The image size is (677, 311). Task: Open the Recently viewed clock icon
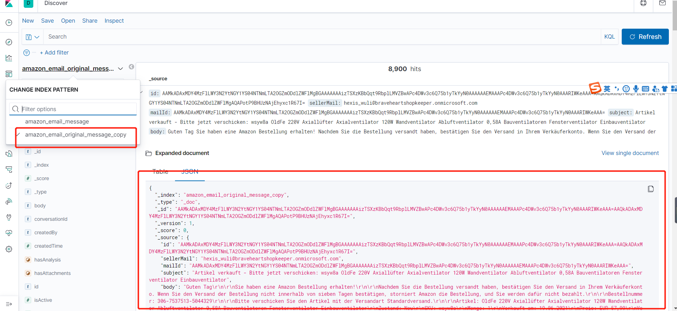(x=9, y=23)
